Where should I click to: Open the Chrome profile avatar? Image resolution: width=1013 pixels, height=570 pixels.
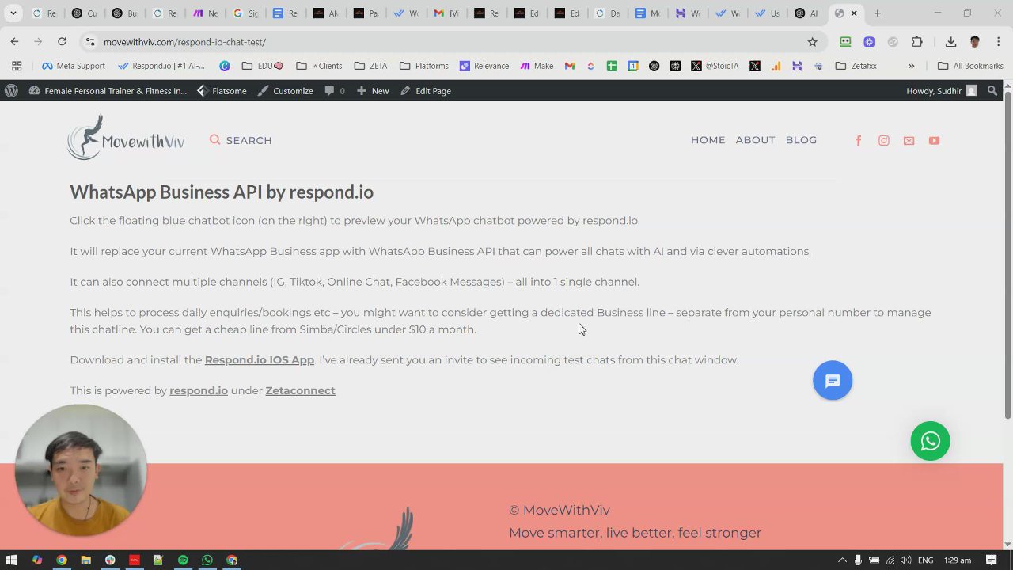[x=975, y=42]
